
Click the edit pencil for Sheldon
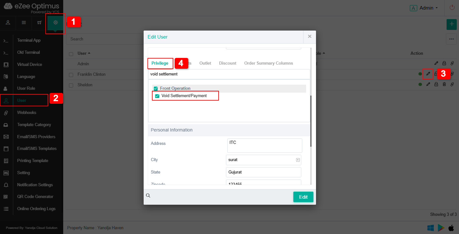[x=428, y=84]
